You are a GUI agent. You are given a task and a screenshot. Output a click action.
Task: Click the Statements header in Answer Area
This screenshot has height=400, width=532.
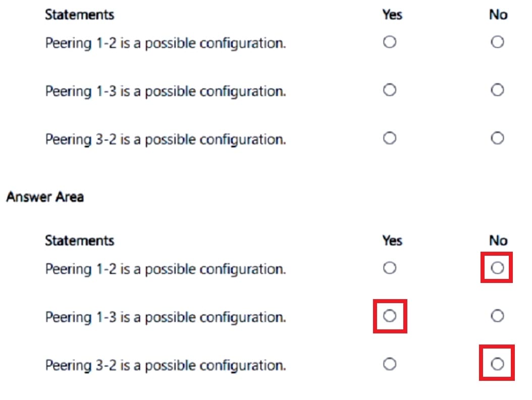click(x=79, y=240)
